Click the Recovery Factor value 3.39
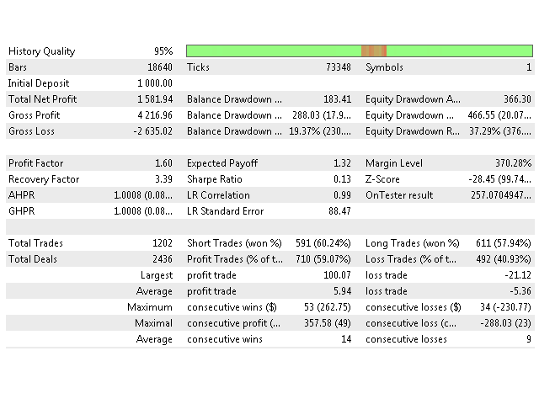 point(163,179)
